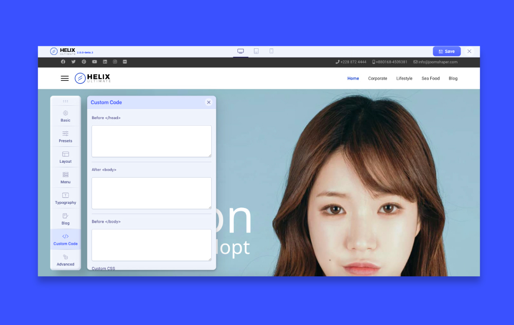Open the Lifestyle menu item
This screenshot has width=514, height=325.
tap(404, 79)
